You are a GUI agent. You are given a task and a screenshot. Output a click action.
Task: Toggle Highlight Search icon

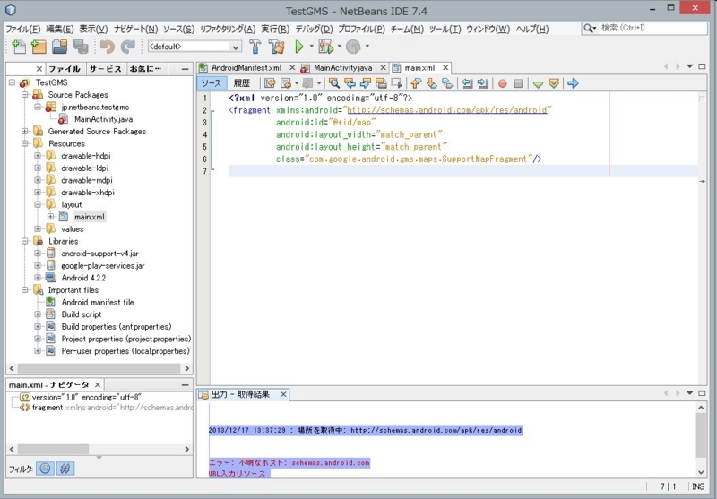click(381, 83)
